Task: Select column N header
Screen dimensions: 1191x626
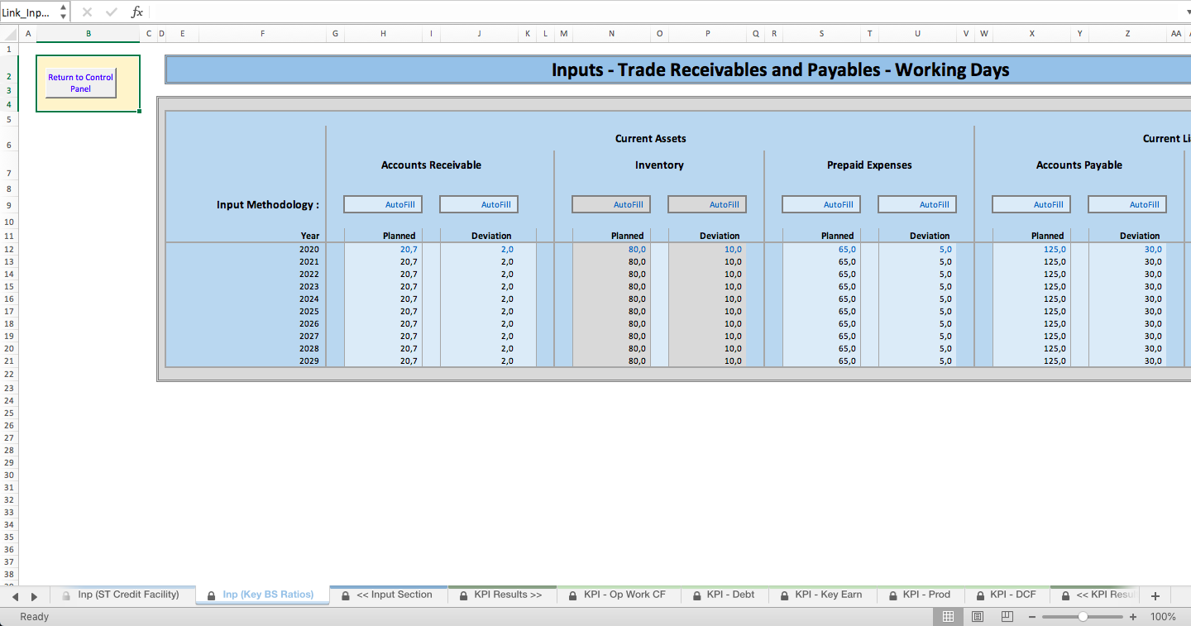Action: coord(612,34)
